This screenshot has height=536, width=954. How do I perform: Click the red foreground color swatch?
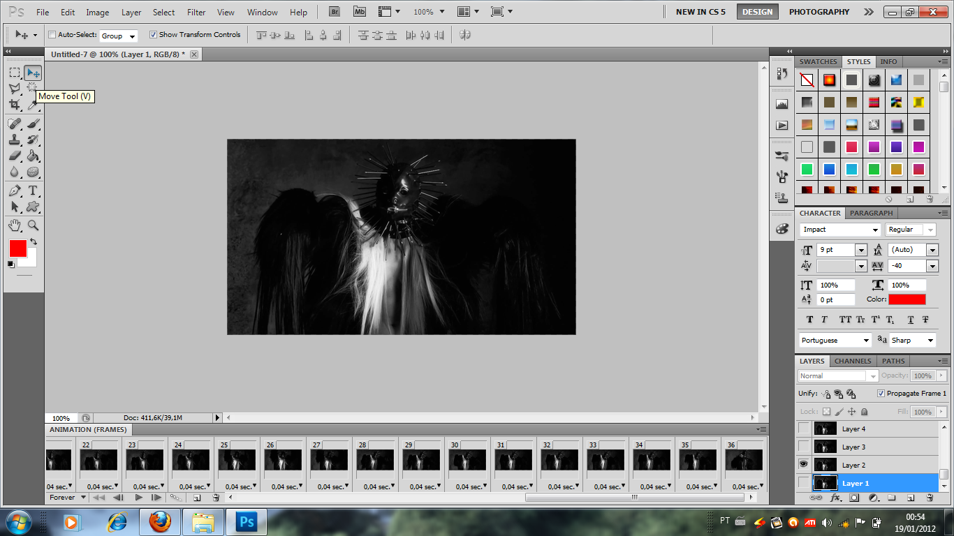point(17,248)
